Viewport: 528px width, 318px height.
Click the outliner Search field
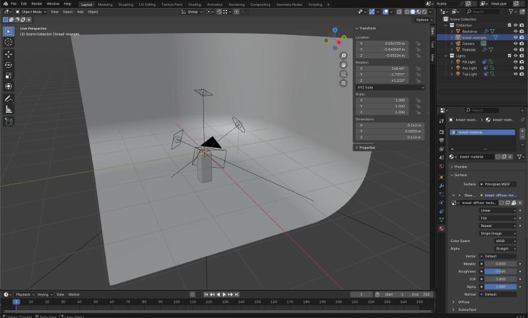click(482, 12)
